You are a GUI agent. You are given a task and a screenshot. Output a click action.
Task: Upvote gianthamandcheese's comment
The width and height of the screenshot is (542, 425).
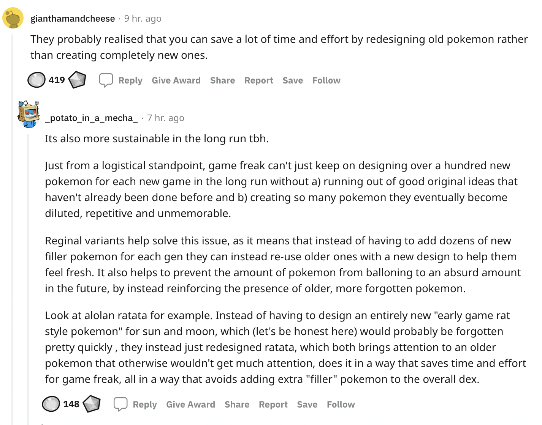[36, 80]
